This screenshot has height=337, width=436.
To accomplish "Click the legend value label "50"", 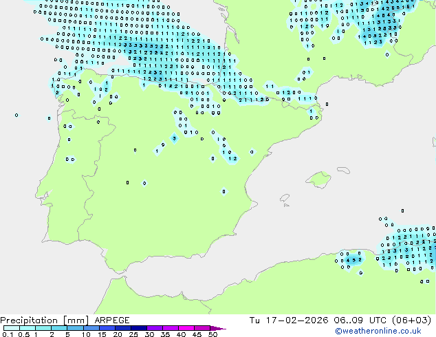I will tap(212, 334).
